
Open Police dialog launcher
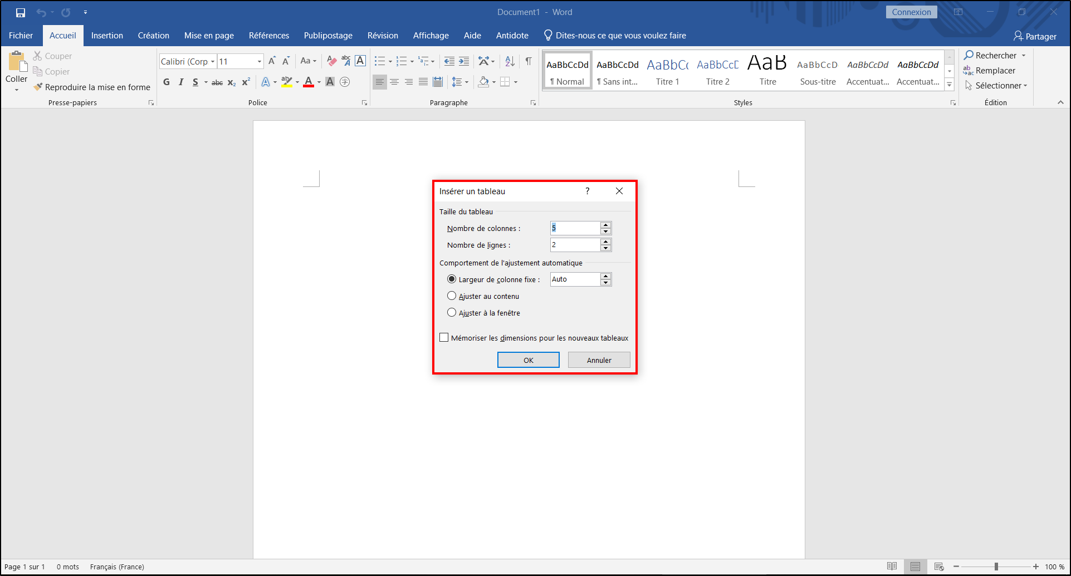pyautogui.click(x=364, y=103)
